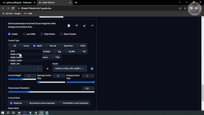This screenshot has height=115, width=204.
Task: Open the Model dropdown control_v11f1p_sd15_depth
Action: point(69,68)
